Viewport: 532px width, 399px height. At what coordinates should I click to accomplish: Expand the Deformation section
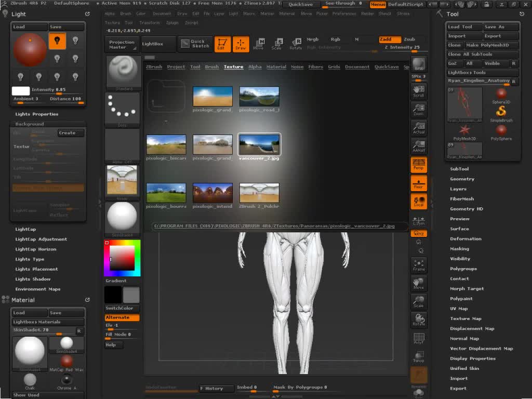point(465,239)
